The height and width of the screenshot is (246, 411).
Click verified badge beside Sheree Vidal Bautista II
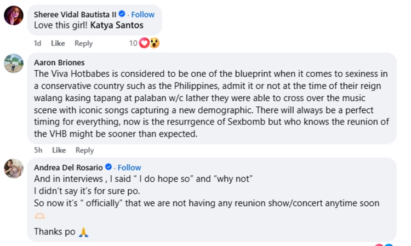pos(122,14)
